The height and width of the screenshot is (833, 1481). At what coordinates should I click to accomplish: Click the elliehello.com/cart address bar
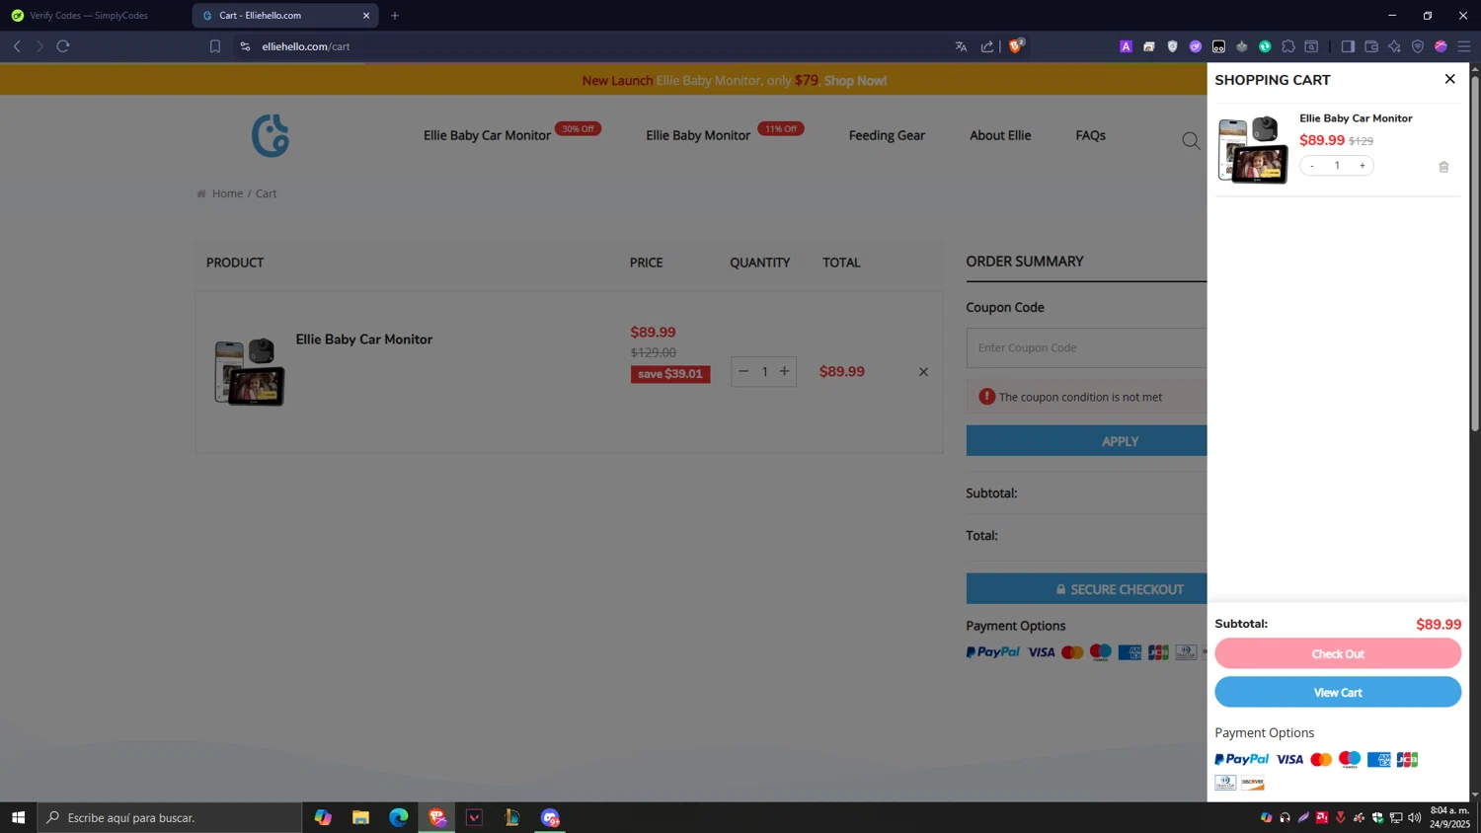pyautogui.click(x=306, y=46)
